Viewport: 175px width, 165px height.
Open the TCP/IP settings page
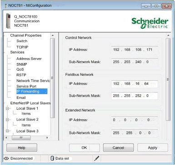22,47
